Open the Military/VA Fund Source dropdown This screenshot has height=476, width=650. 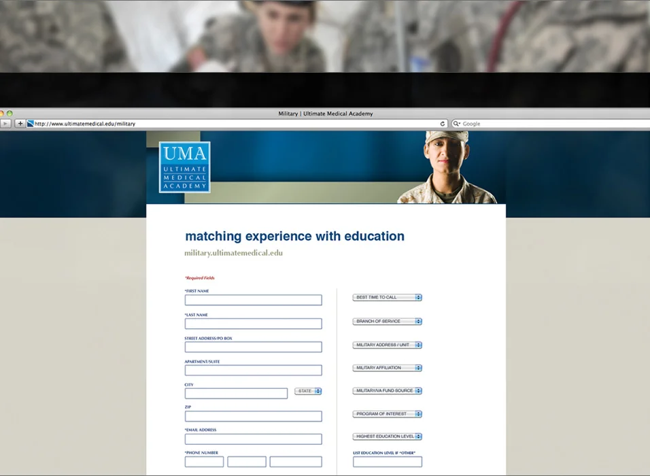pos(387,390)
